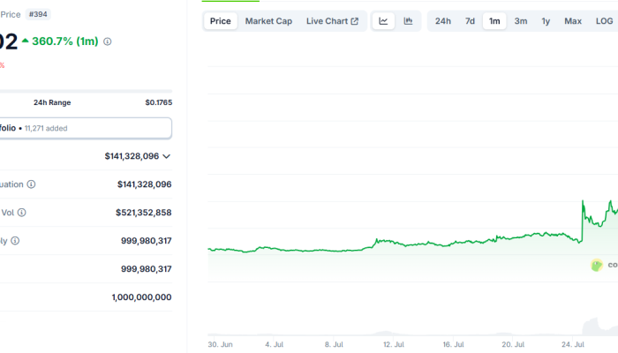Switch to candlestick chart view icon

click(408, 21)
